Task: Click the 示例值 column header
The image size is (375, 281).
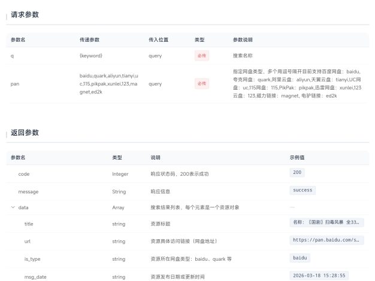Action: click(297, 158)
